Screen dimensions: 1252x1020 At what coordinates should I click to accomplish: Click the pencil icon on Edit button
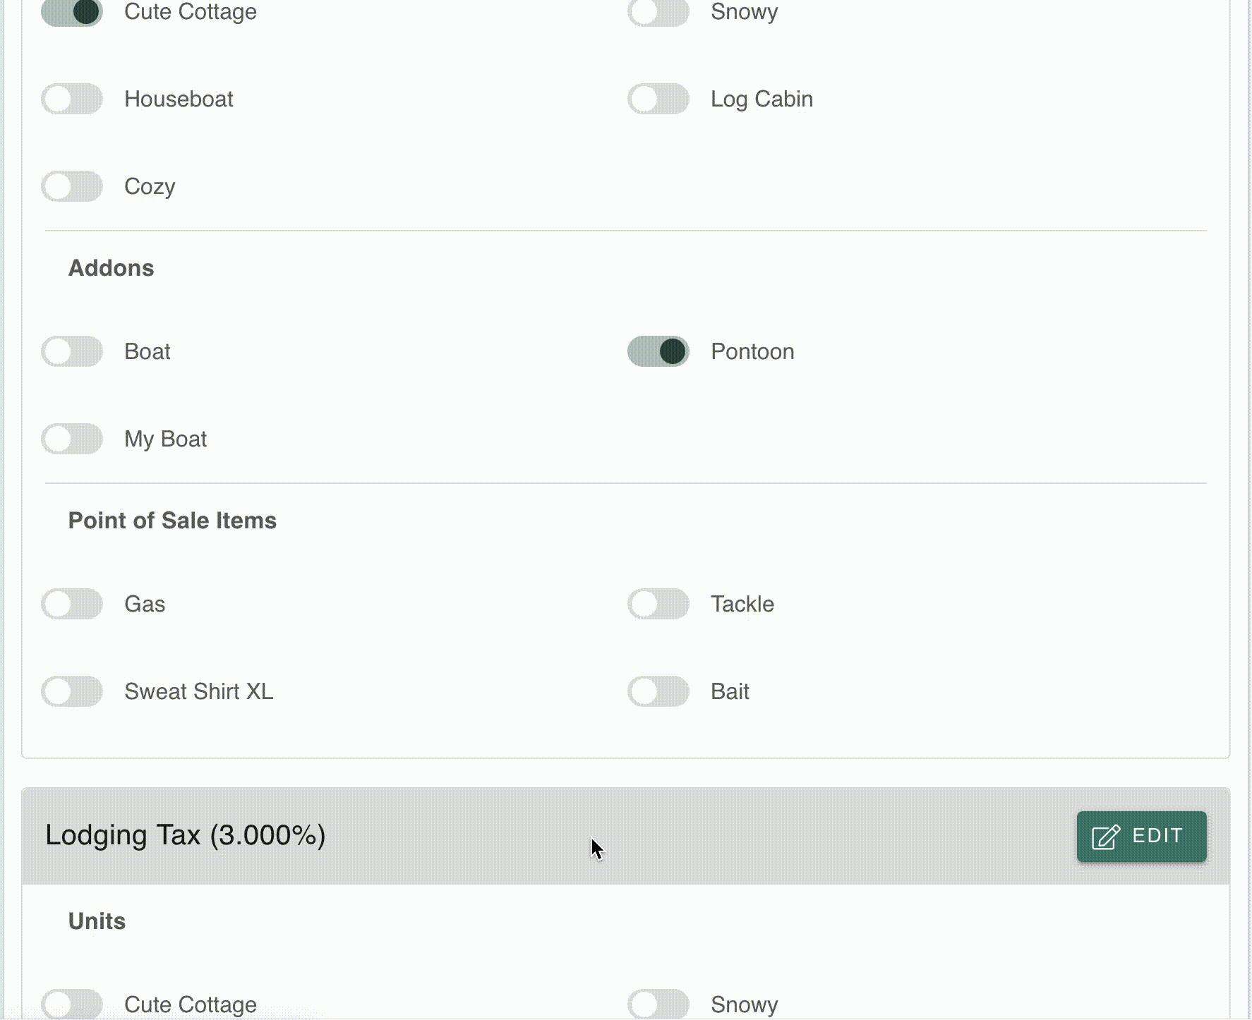[x=1106, y=837]
